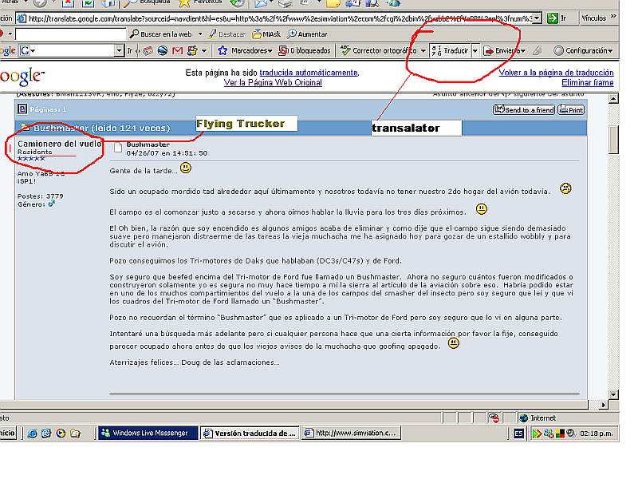Expand the address bar history dropdown
This screenshot has width=638, height=479.
[537, 18]
